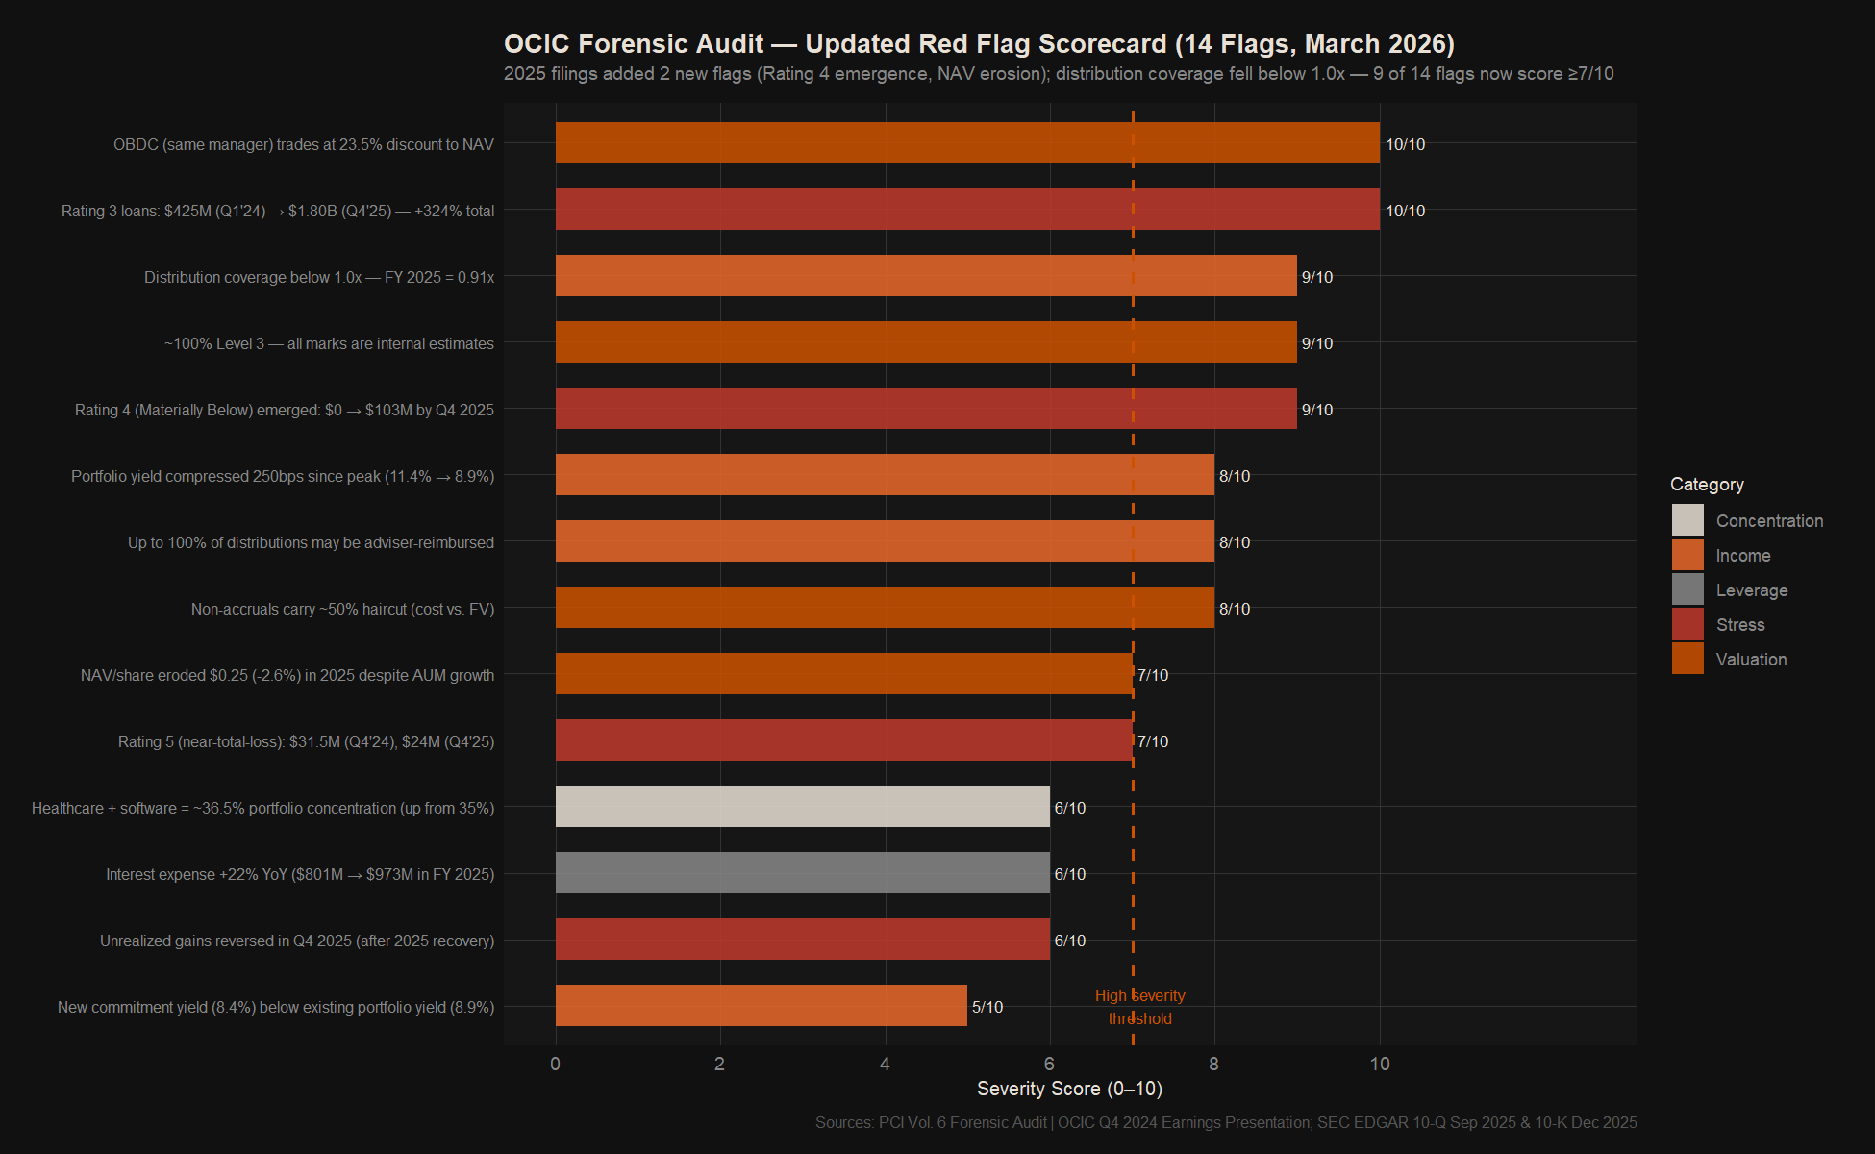Viewport: 1875px width, 1154px height.
Task: Click the Non-accruals carry ~50% haircut label
Action: click(x=342, y=609)
